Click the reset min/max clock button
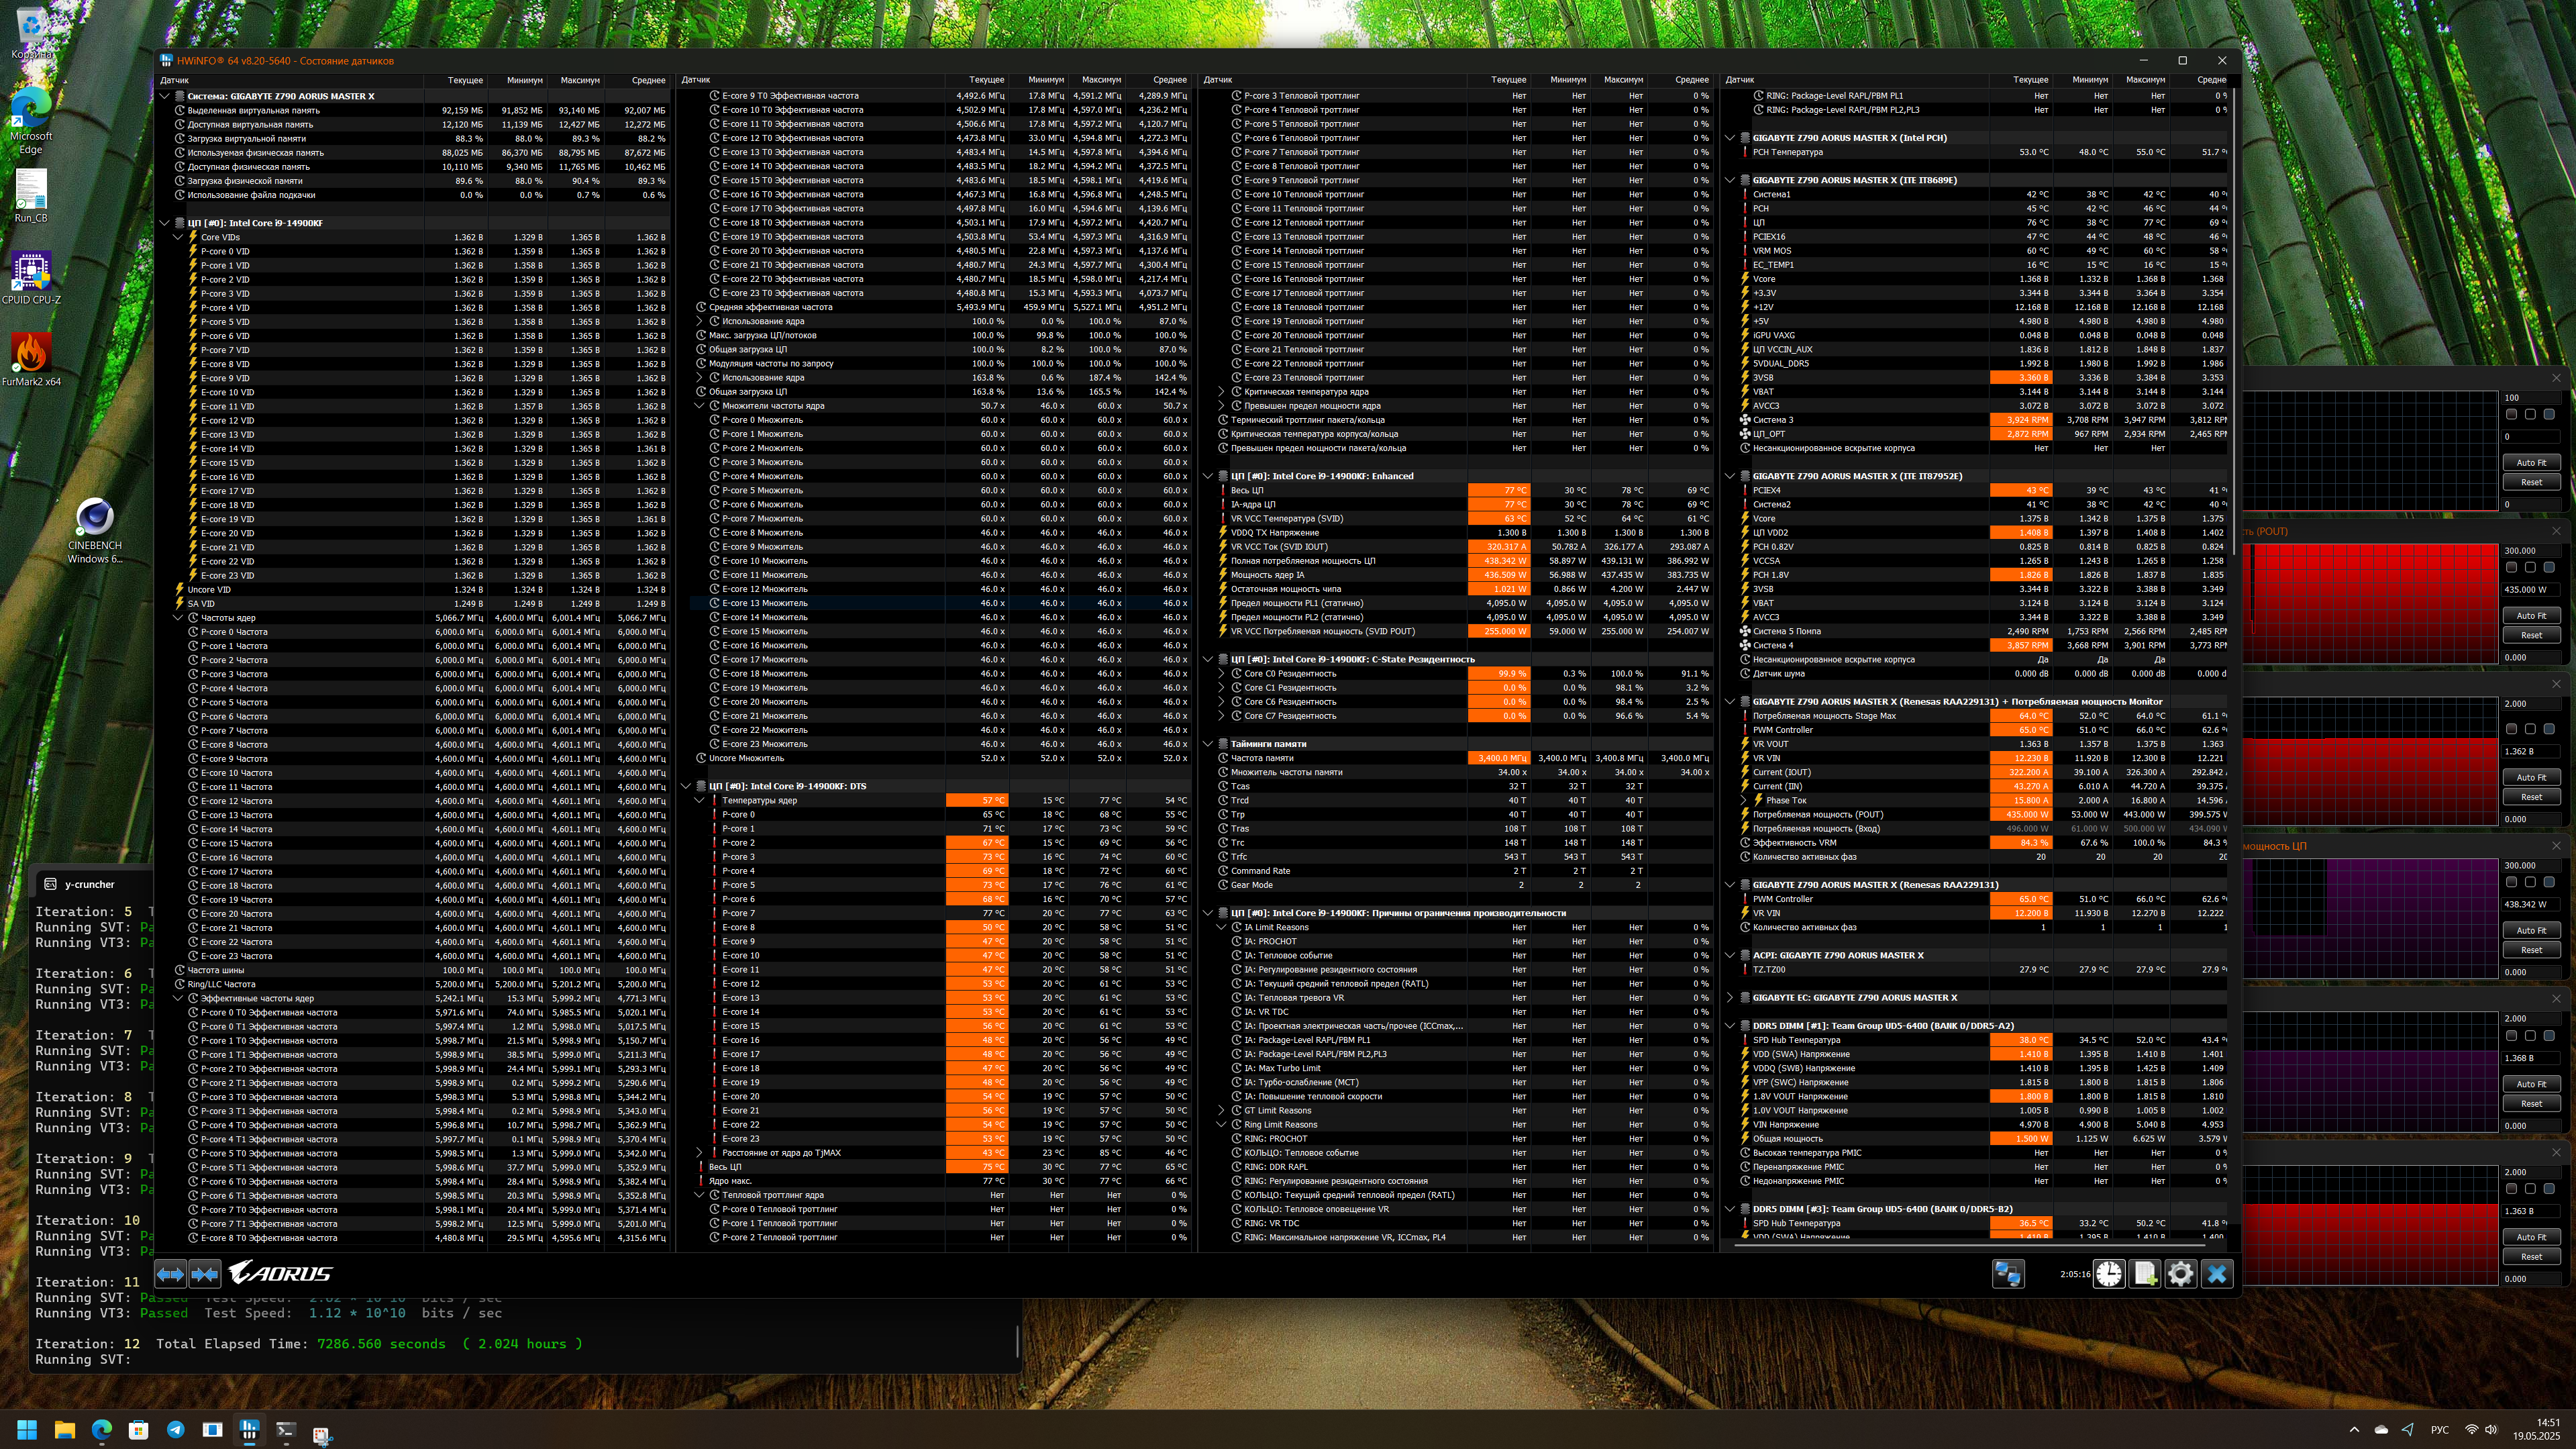This screenshot has width=2576, height=1449. tap(2109, 1273)
